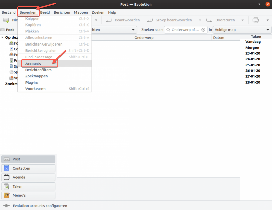Open Contacten view from sidebar switcher
This screenshot has height=210, width=272.
tap(28, 168)
